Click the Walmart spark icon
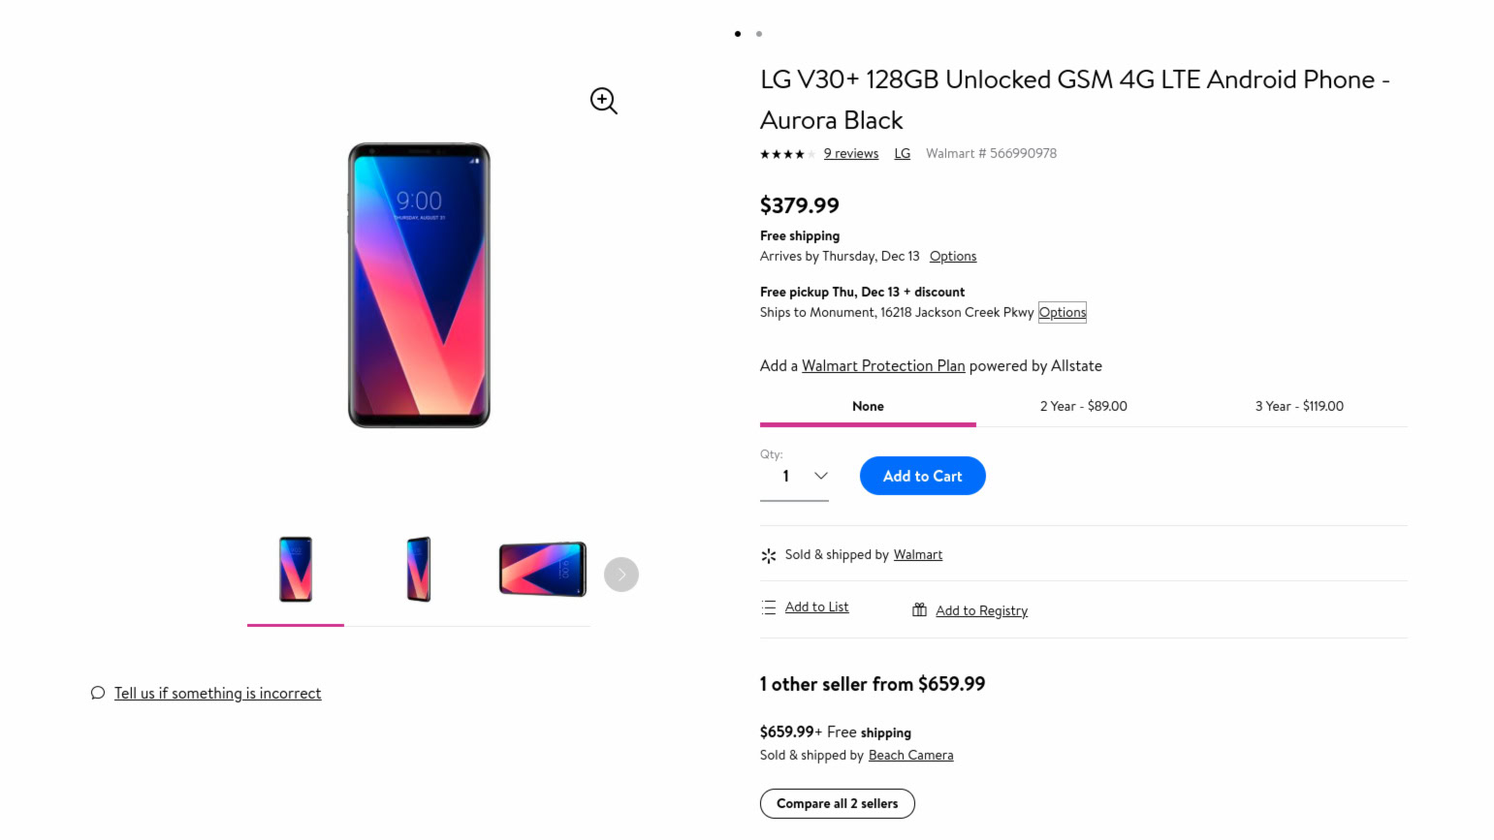The image size is (1494, 840). (x=769, y=555)
